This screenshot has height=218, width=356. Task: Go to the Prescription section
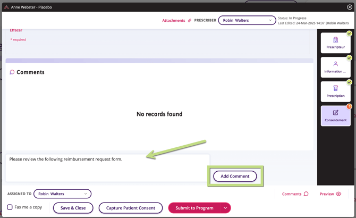tap(335, 91)
